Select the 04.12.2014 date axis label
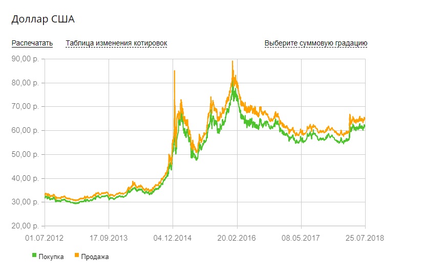The height and width of the screenshot is (280, 424). pyautogui.click(x=173, y=238)
